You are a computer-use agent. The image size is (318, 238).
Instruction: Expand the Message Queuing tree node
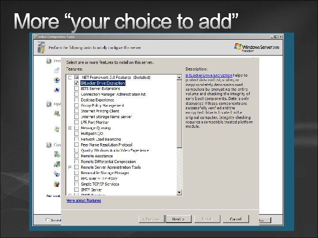(x=70, y=128)
